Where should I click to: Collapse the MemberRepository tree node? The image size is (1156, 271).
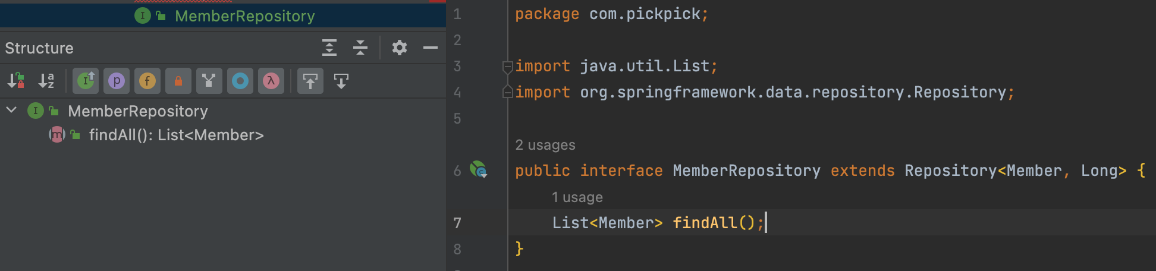(11, 111)
